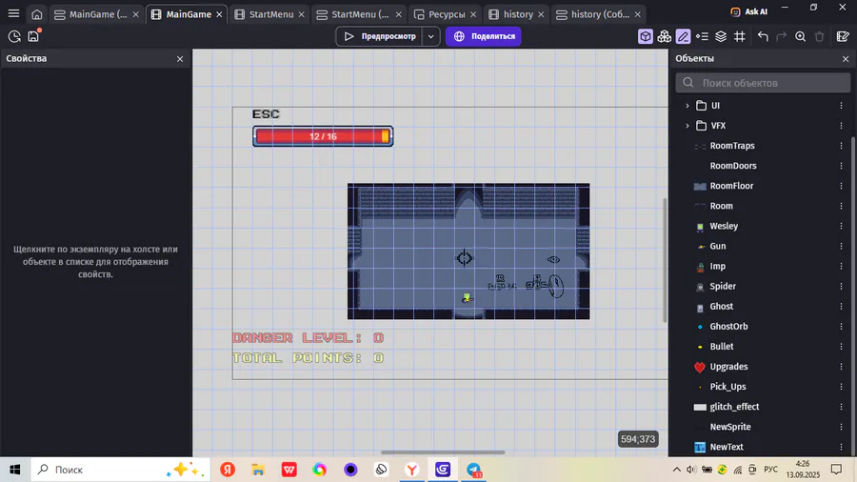Select the Gun object
The image size is (857, 482).
718,247
